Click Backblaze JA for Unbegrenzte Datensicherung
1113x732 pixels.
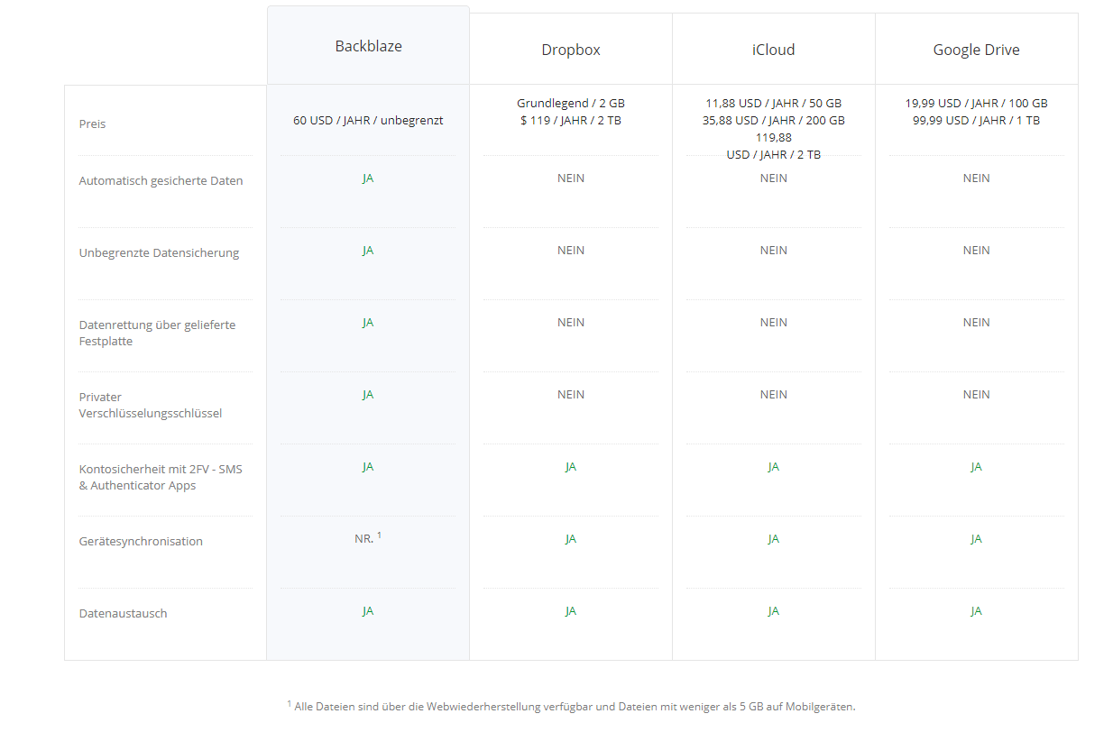point(368,250)
